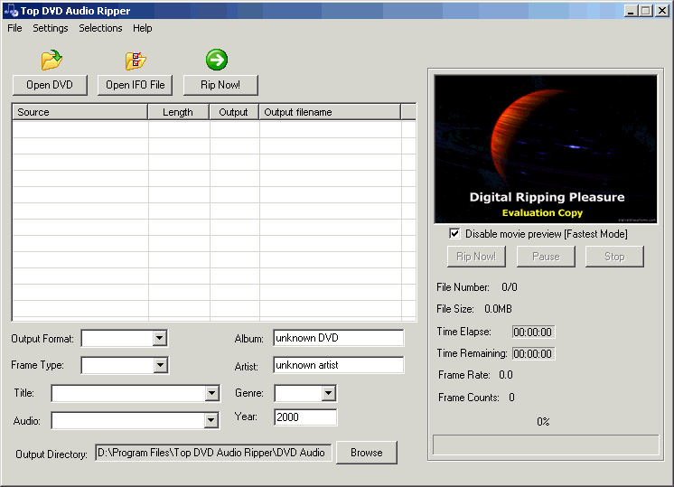This screenshot has width=674, height=487.
Task: Click the Open DVD folder icon
Action: (51, 61)
